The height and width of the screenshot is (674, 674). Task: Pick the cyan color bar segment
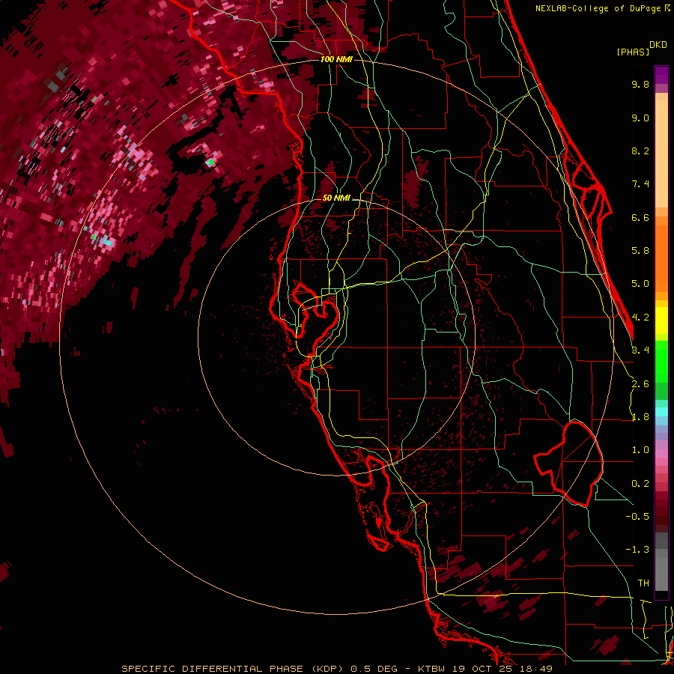coord(661,412)
